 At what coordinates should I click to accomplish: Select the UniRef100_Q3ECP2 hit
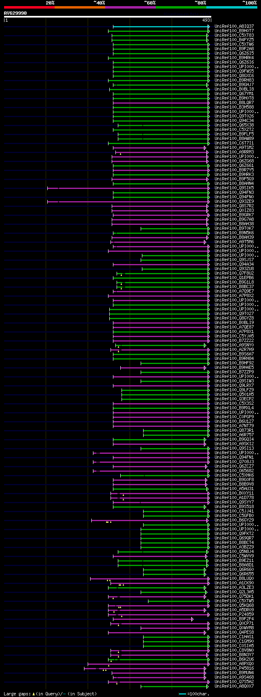pos(234,399)
